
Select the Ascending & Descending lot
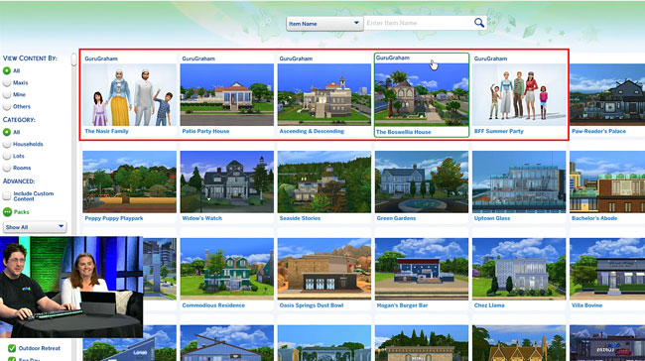coord(324,94)
